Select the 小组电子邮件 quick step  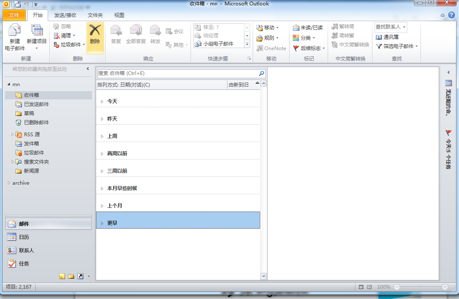[218, 43]
